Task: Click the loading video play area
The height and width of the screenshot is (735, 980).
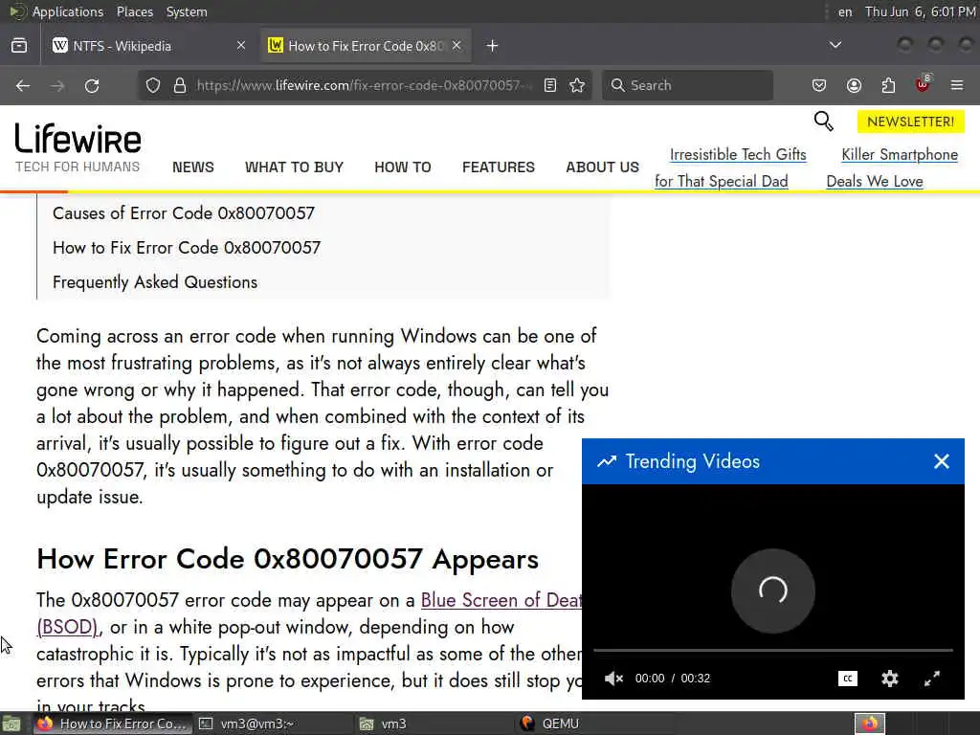Action: 773,590
